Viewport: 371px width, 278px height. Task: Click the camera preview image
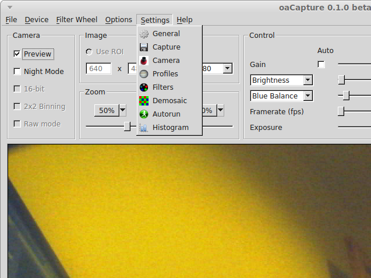click(189, 211)
